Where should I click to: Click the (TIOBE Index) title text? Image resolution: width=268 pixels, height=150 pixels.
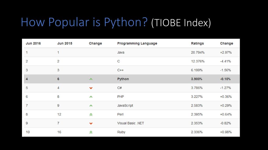click(x=181, y=23)
